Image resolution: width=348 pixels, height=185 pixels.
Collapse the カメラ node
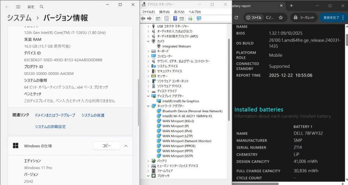pyautogui.click(x=148, y=41)
